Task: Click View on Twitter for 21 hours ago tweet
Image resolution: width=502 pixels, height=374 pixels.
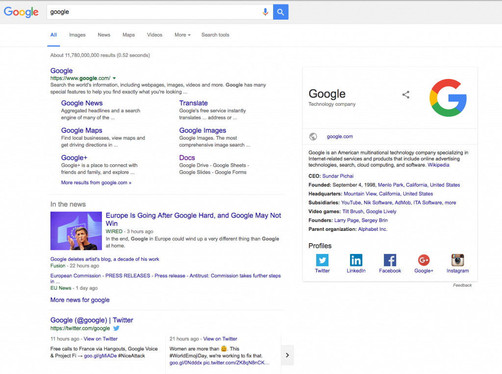Action: (220, 339)
